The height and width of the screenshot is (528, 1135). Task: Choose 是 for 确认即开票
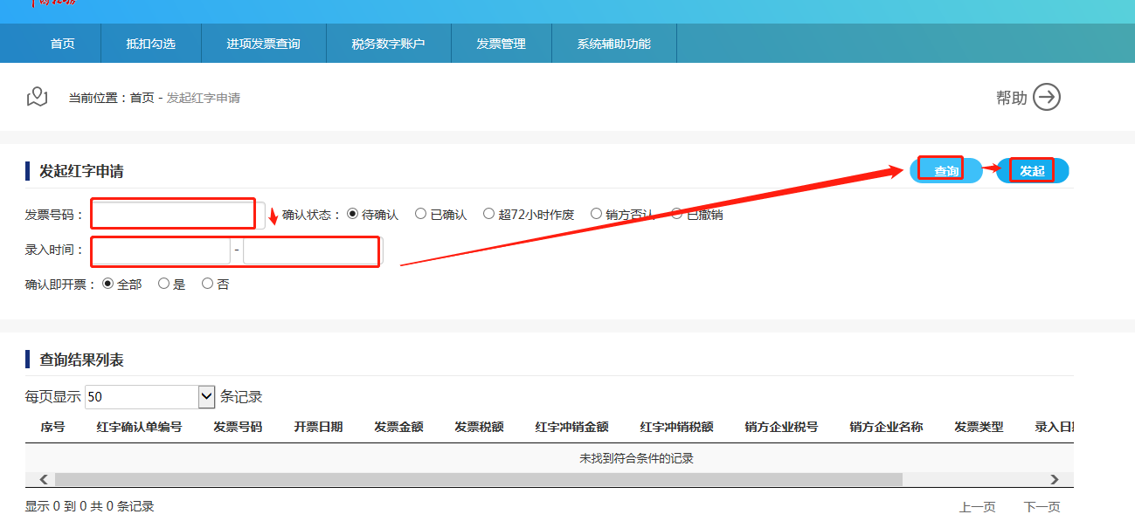coord(164,284)
